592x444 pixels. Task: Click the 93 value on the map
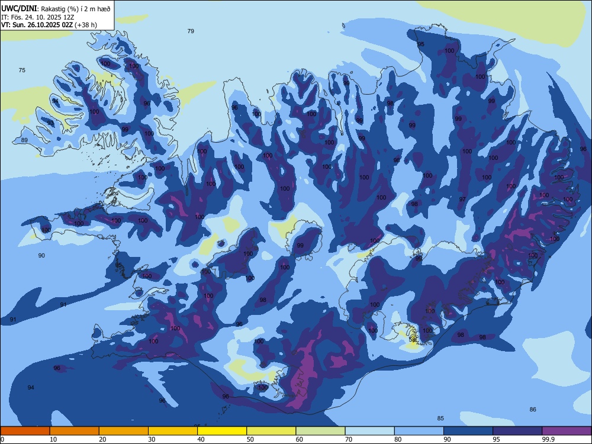pyautogui.click(x=50, y=123)
